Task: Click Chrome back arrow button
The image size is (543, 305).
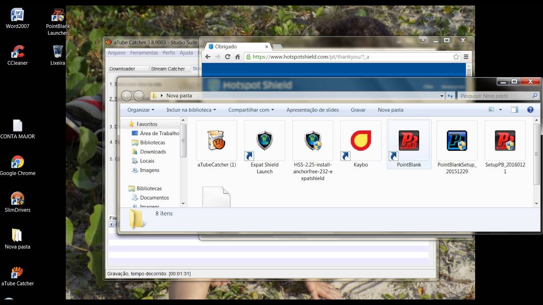Action: point(207,57)
